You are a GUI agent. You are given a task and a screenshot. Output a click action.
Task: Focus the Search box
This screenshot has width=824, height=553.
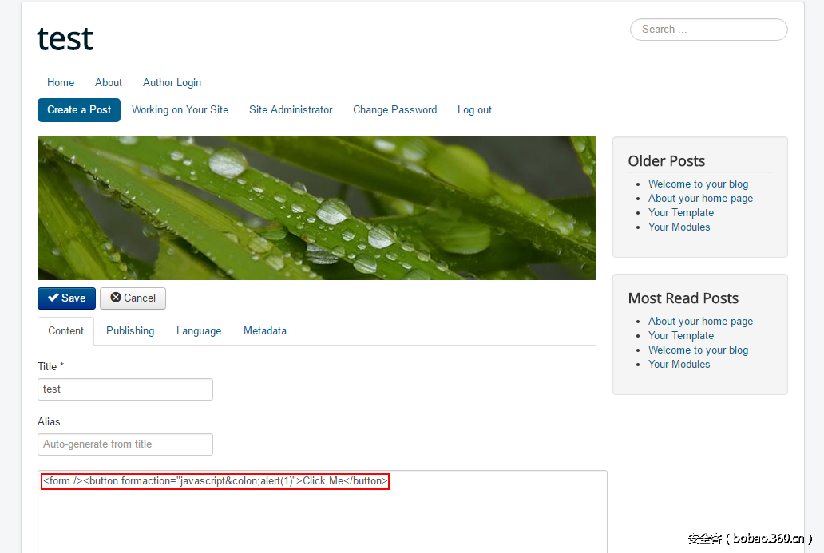708,30
